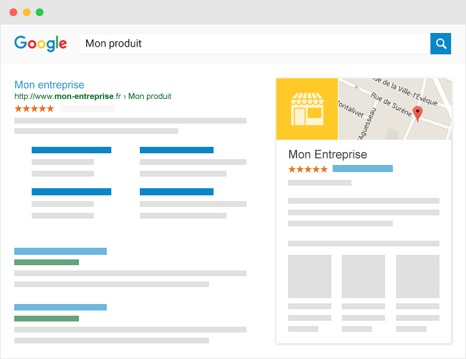The width and height of the screenshot is (466, 359).
Task: Click the first photo thumbnail in business card
Action: (309, 276)
